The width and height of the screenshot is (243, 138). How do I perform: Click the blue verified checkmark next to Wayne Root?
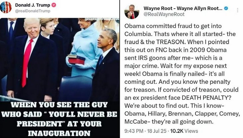[x=226, y=8]
